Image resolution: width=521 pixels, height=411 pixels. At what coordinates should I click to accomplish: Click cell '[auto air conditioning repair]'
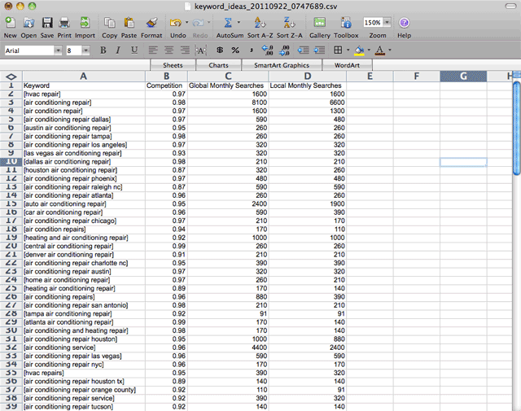83,203
